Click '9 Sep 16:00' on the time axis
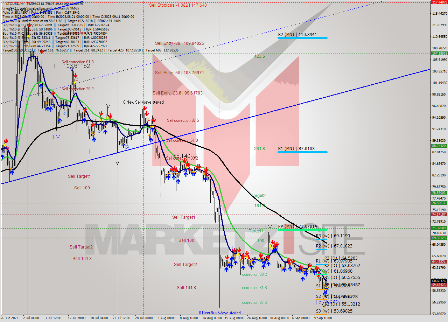This screenshot has height=322, width=448. [323, 318]
